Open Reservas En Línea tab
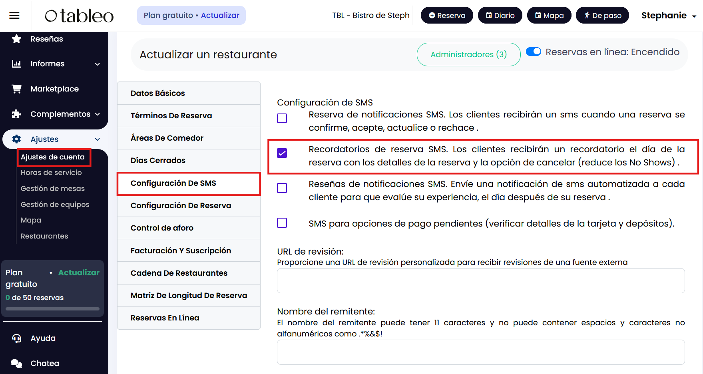This screenshot has height=374, width=703. click(189, 318)
